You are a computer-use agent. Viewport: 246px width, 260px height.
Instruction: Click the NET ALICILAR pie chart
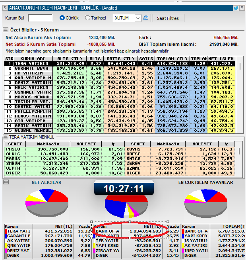47,203
